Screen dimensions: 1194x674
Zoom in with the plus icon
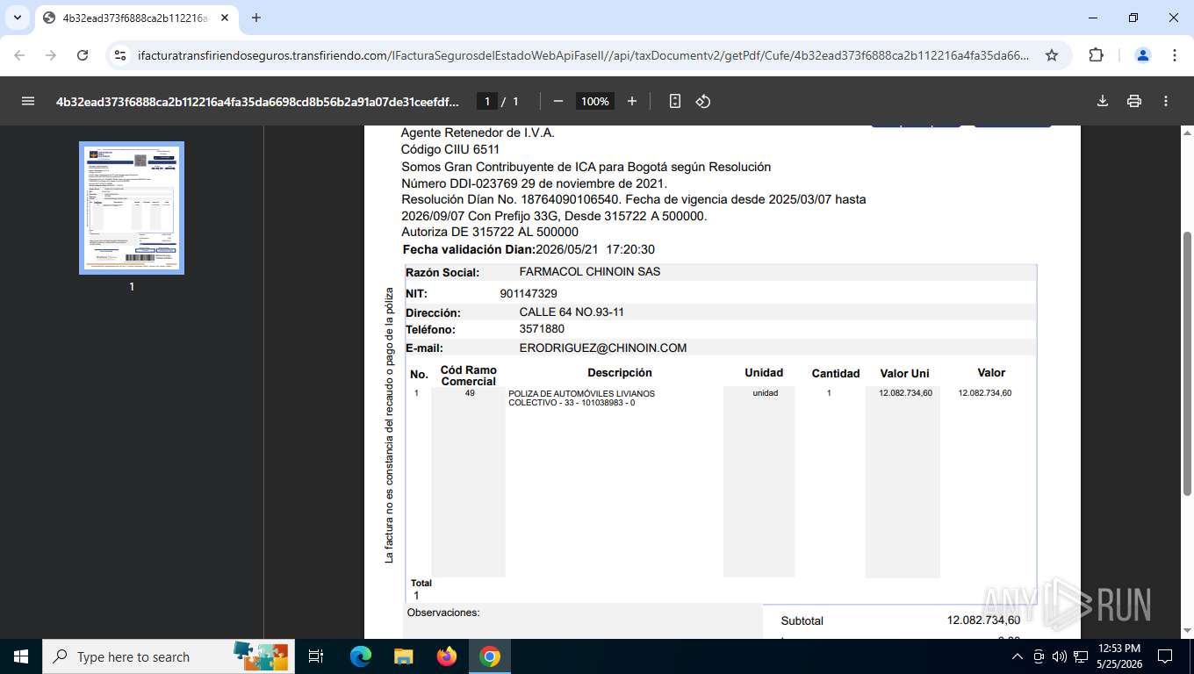631,101
